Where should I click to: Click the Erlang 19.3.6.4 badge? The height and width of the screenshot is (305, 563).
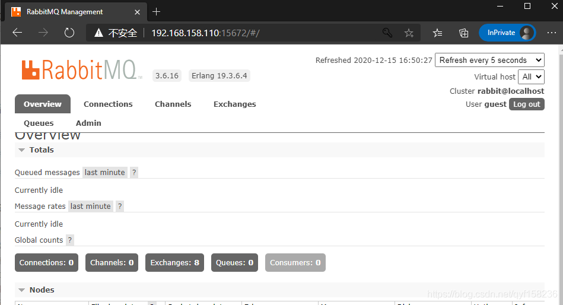pyautogui.click(x=220, y=76)
